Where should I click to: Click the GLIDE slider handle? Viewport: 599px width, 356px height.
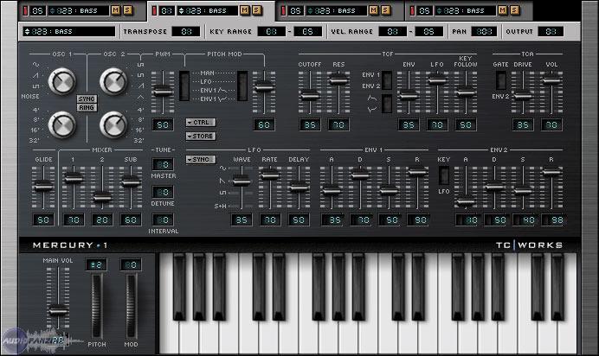(43, 186)
